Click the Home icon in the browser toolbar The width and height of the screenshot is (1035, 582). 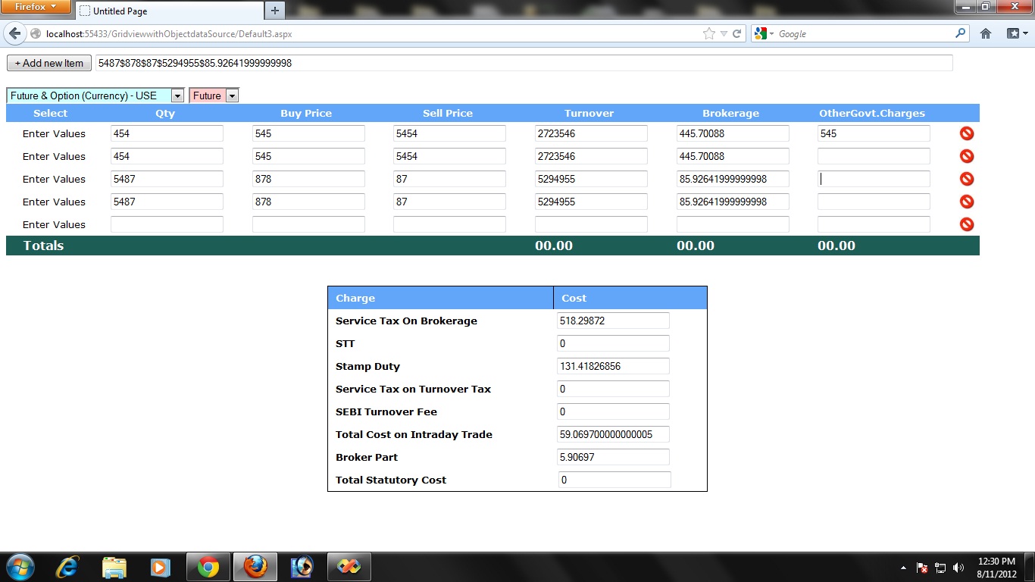coord(985,33)
